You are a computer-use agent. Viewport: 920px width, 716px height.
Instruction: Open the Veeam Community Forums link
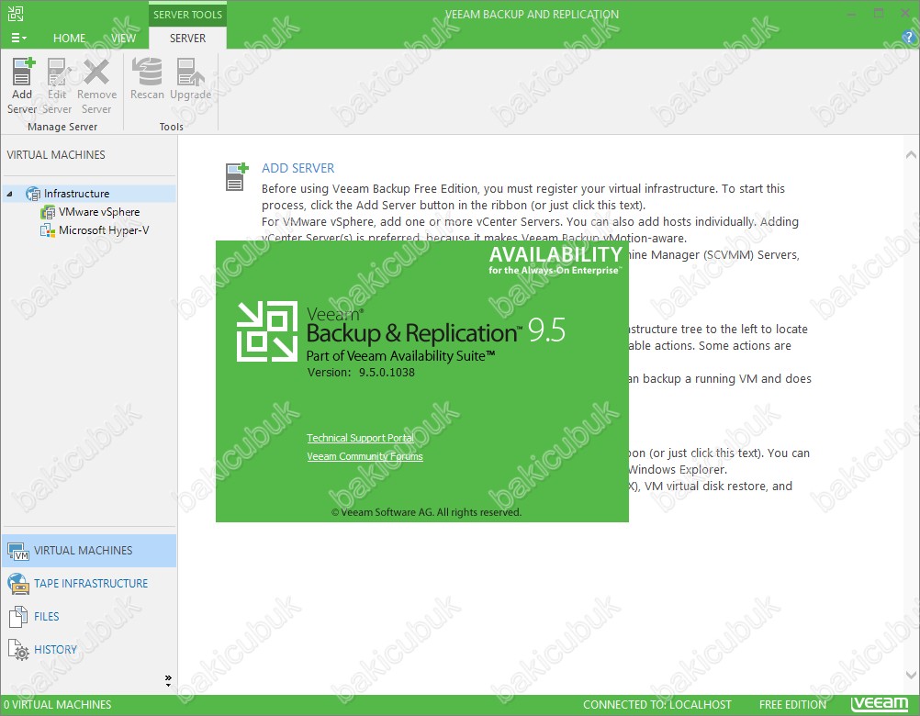point(365,456)
